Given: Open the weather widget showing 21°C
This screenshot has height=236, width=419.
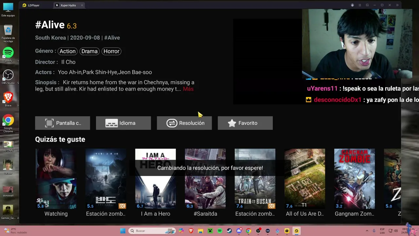Looking at the screenshot, I should coord(16,231).
